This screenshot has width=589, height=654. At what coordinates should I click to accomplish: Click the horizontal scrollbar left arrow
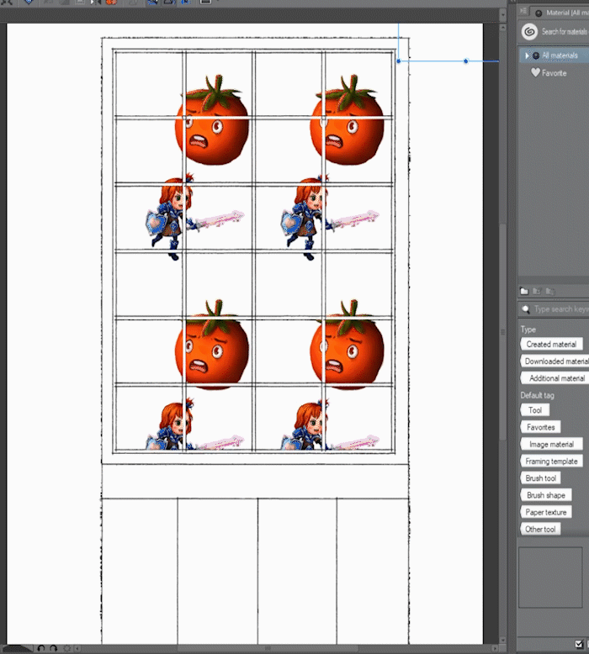77,649
